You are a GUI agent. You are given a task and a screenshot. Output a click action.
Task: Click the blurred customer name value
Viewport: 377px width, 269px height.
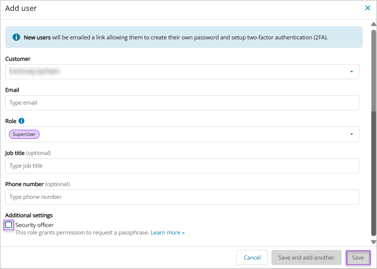coord(35,71)
